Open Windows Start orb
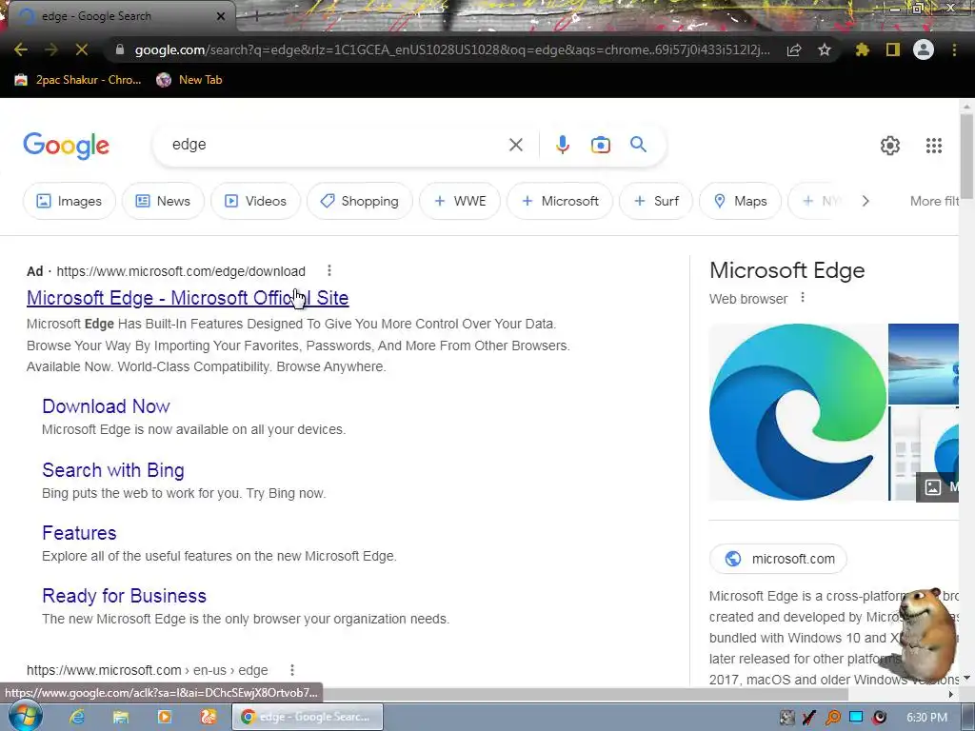Image resolution: width=975 pixels, height=731 pixels. click(26, 716)
